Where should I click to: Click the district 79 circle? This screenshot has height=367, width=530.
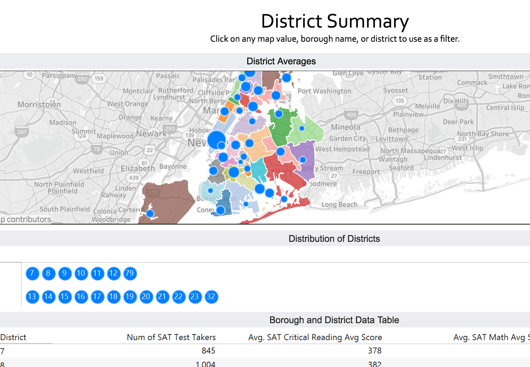(x=130, y=273)
